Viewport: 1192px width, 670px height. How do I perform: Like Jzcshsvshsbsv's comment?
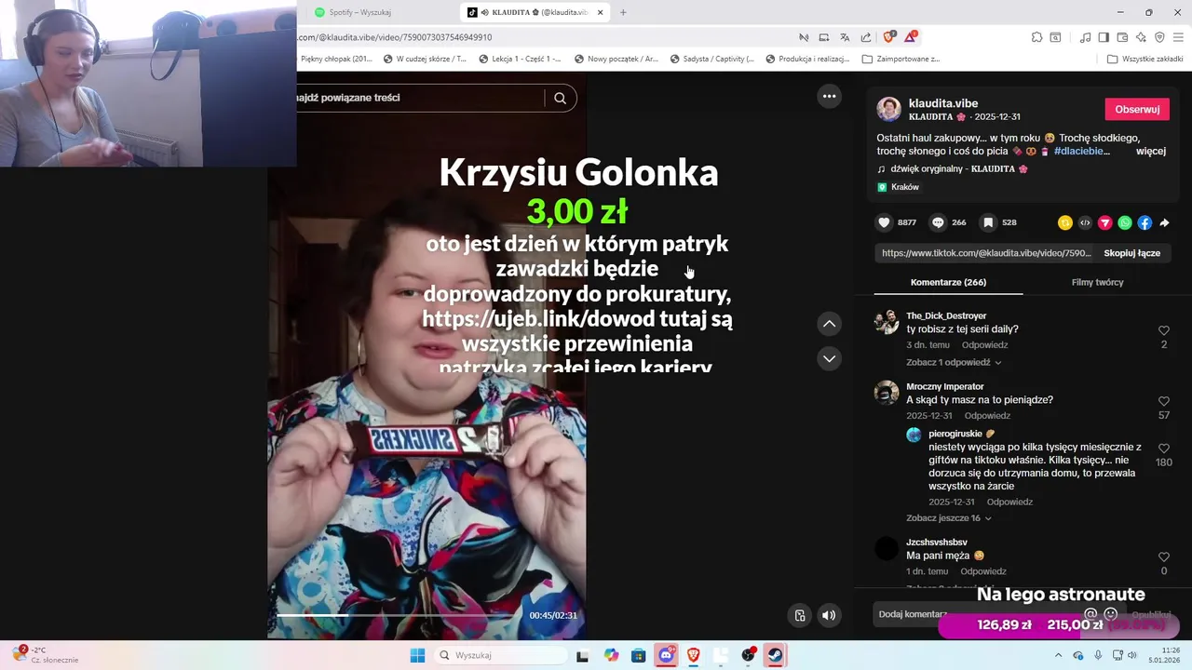pos(1164,557)
